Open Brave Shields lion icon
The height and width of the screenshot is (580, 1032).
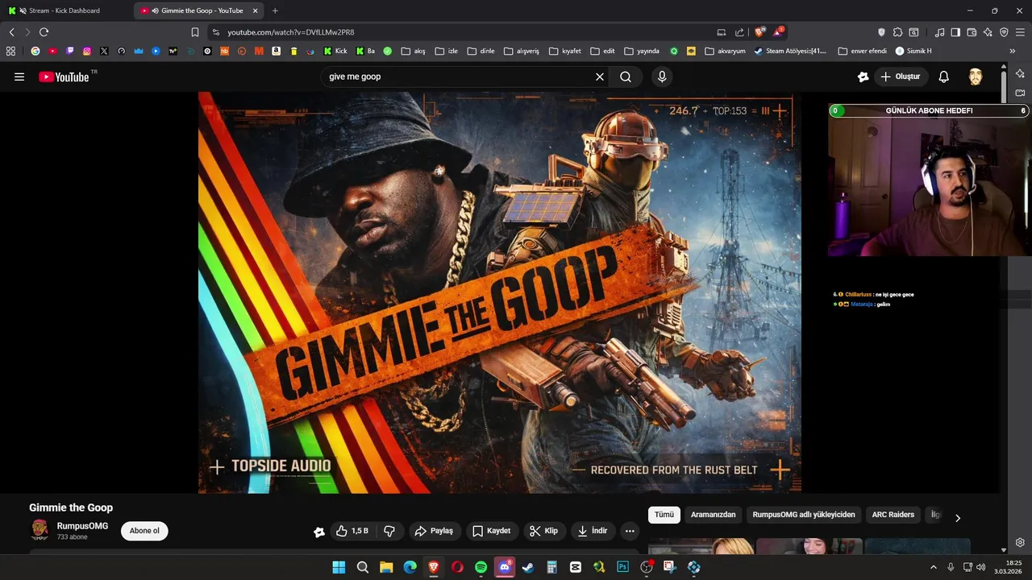[x=759, y=32]
